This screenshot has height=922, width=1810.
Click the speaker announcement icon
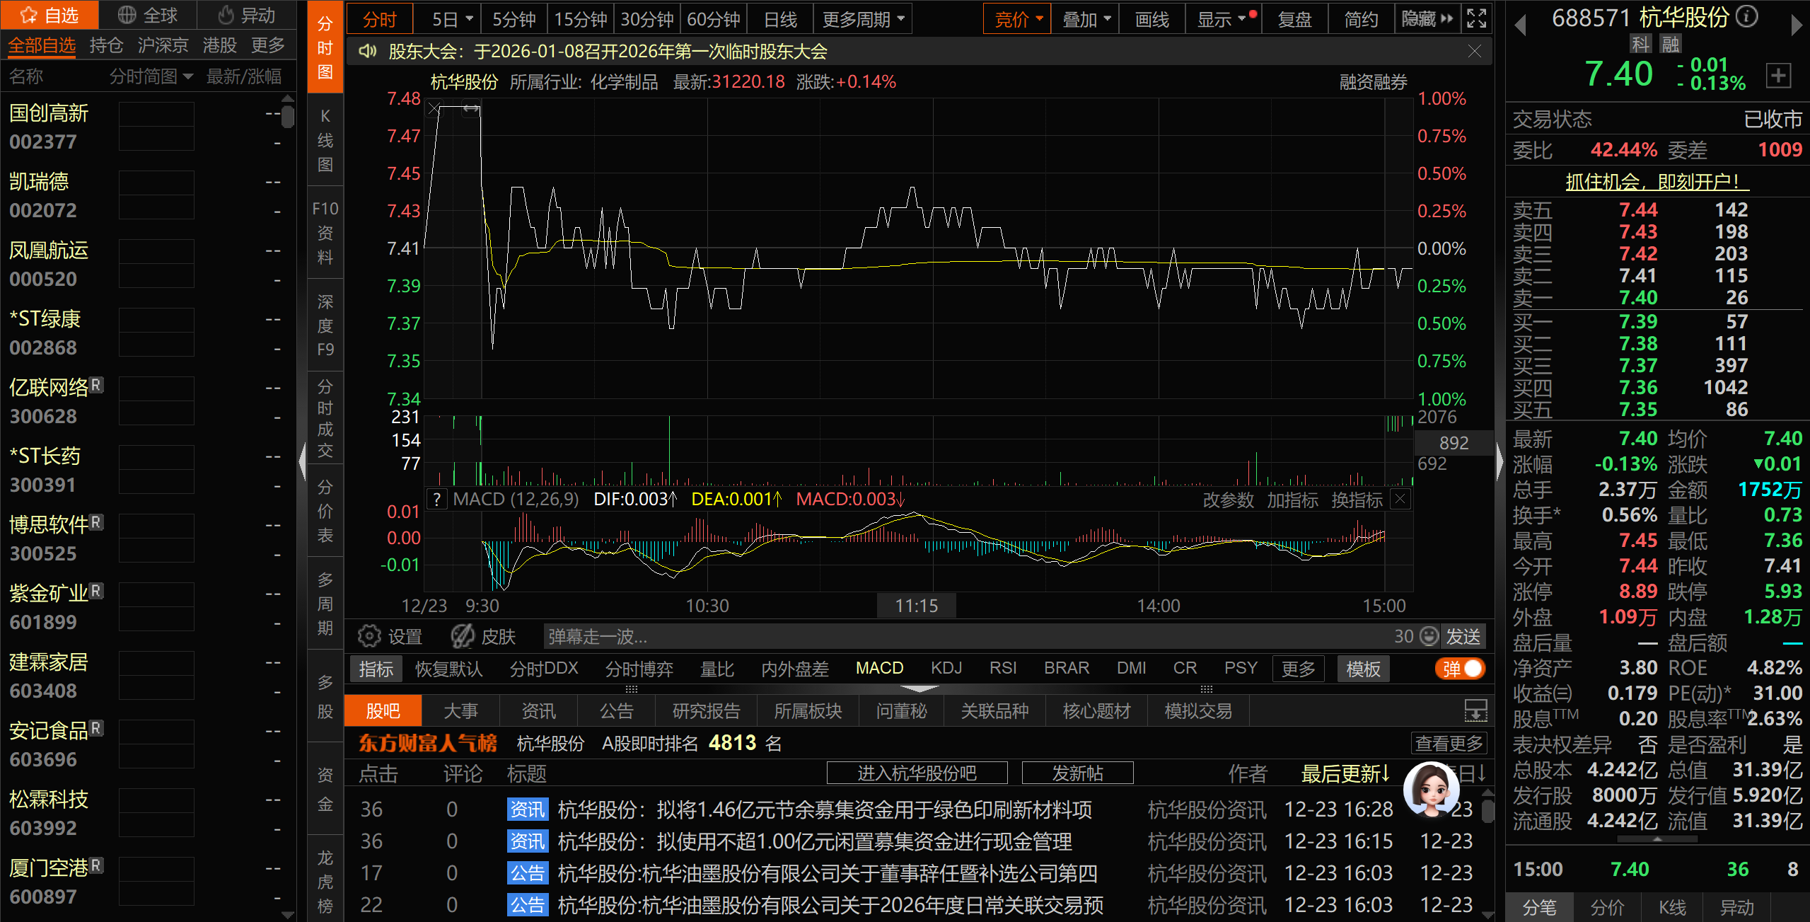pyautogui.click(x=367, y=52)
